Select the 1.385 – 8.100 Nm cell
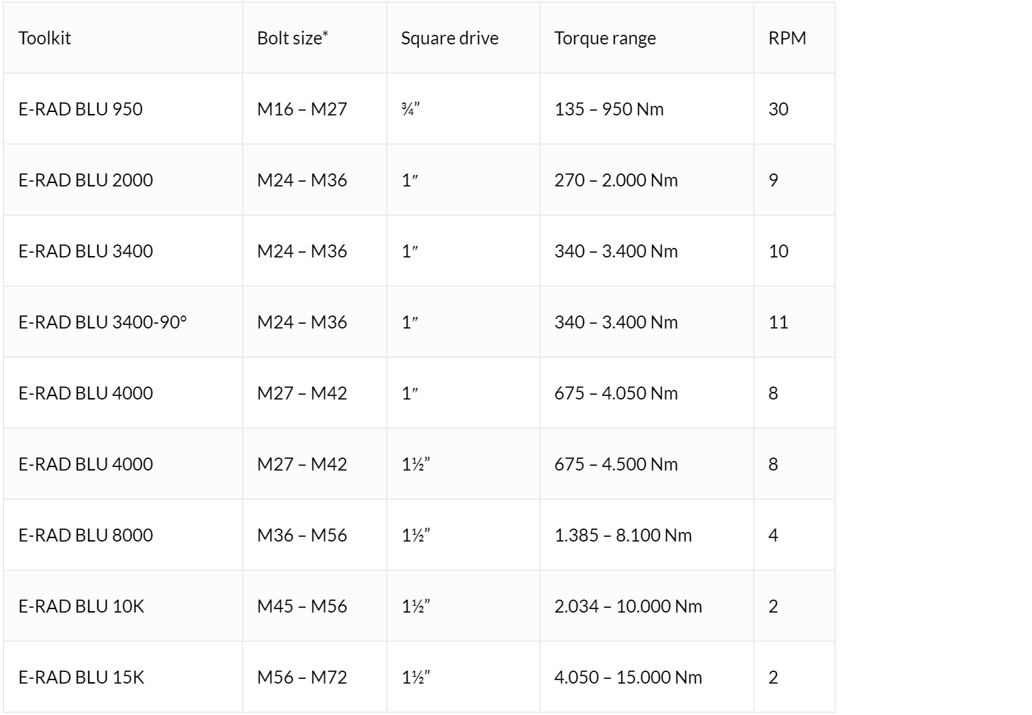 (x=623, y=535)
